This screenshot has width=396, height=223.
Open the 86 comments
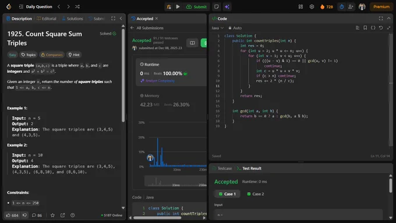pos(37,215)
